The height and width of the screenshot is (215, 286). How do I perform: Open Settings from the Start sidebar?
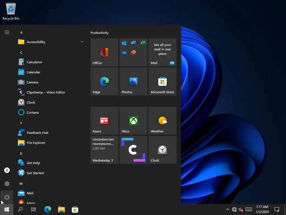tap(7, 184)
